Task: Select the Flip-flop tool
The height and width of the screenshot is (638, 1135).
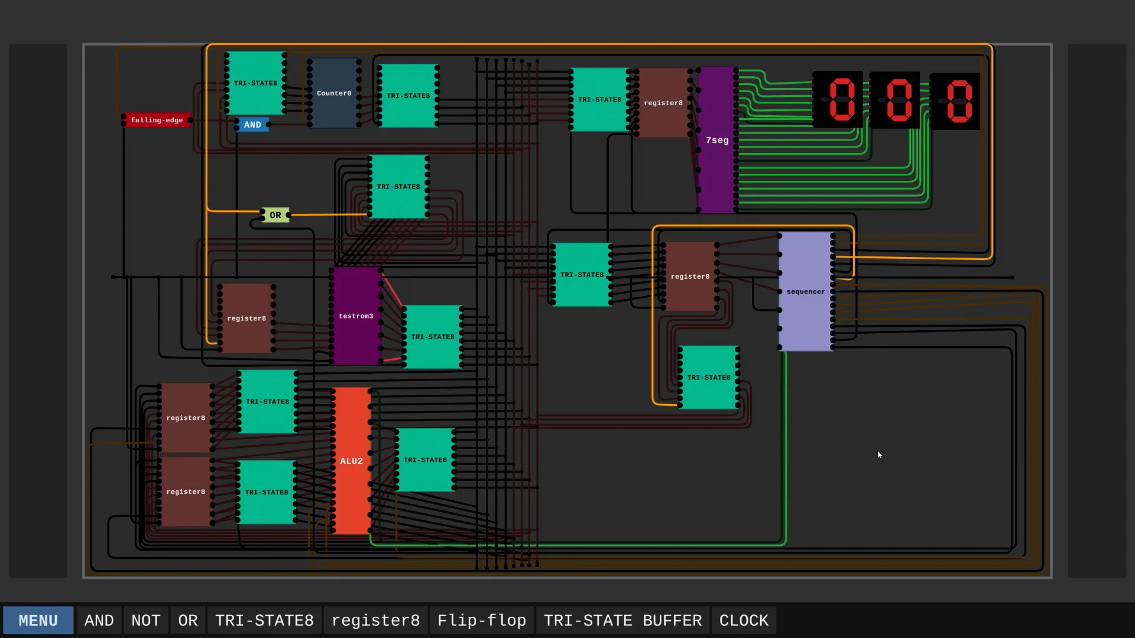Action: pyautogui.click(x=481, y=620)
